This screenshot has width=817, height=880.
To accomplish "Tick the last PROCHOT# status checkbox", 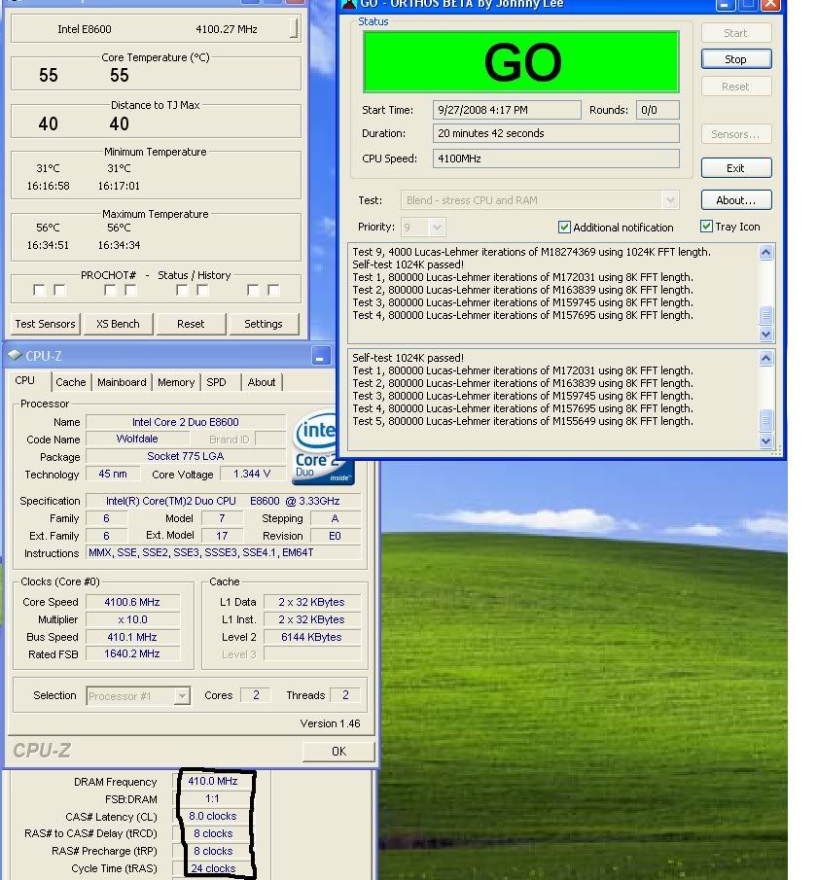I will (x=273, y=290).
